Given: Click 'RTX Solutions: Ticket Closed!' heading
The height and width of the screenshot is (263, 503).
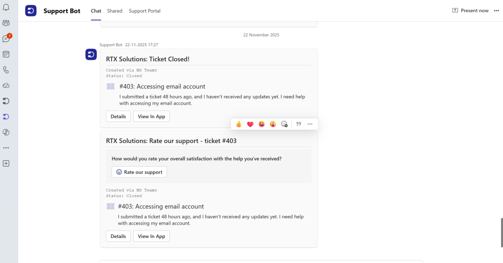Looking at the screenshot, I should (x=147, y=59).
